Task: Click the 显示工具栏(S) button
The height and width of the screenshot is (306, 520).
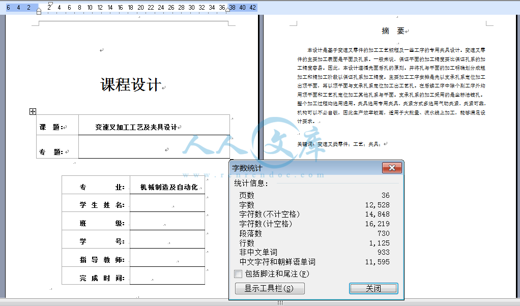Action: tap(270, 288)
